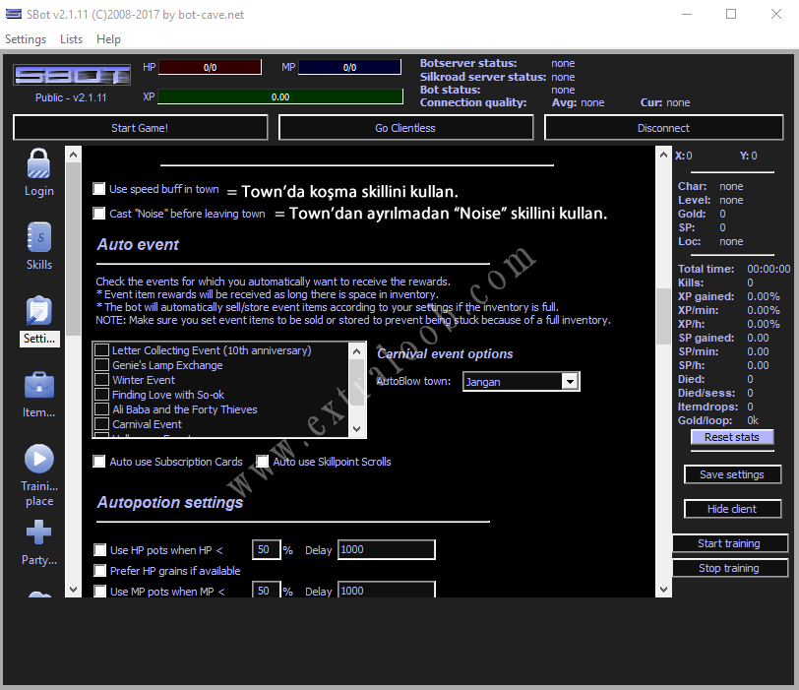The image size is (799, 690).
Task: Click the MP pots percentage field
Action: (266, 591)
